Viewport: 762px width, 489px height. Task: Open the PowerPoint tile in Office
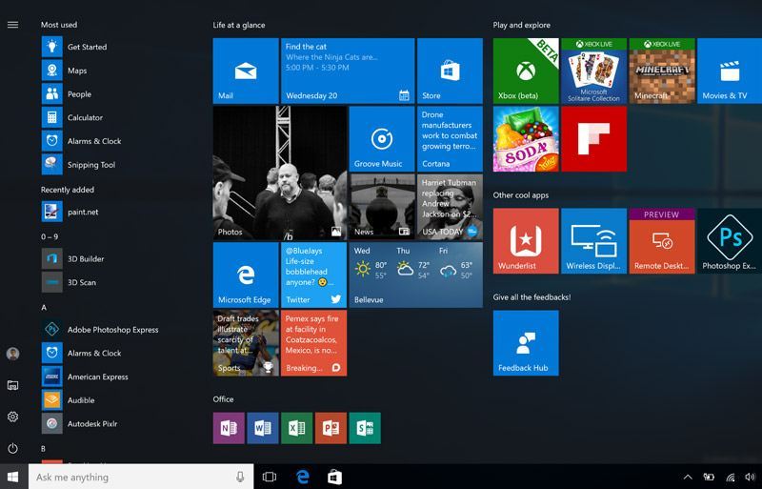pos(331,429)
